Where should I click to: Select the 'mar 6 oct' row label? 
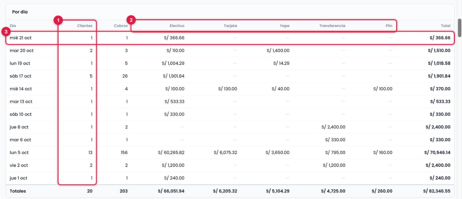coord(20,140)
